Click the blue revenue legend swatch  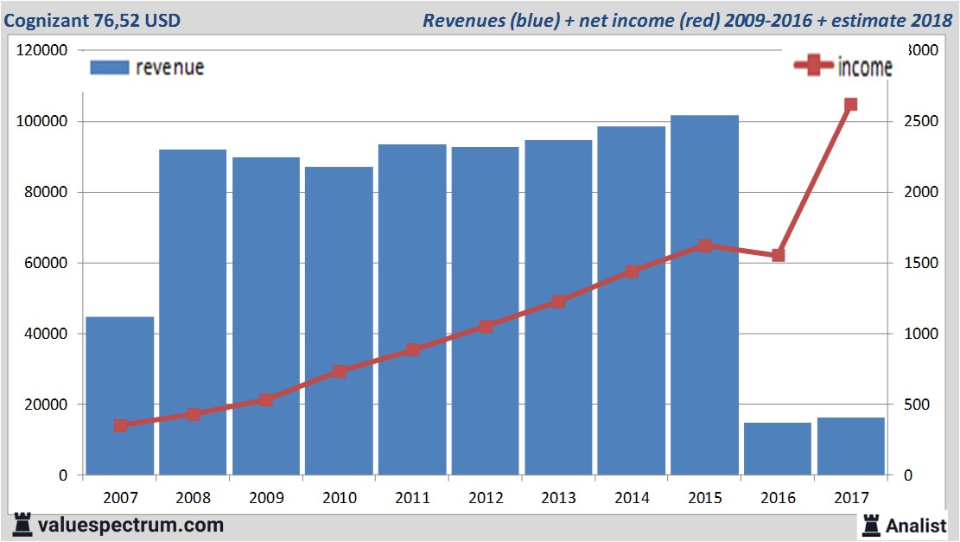coord(110,67)
